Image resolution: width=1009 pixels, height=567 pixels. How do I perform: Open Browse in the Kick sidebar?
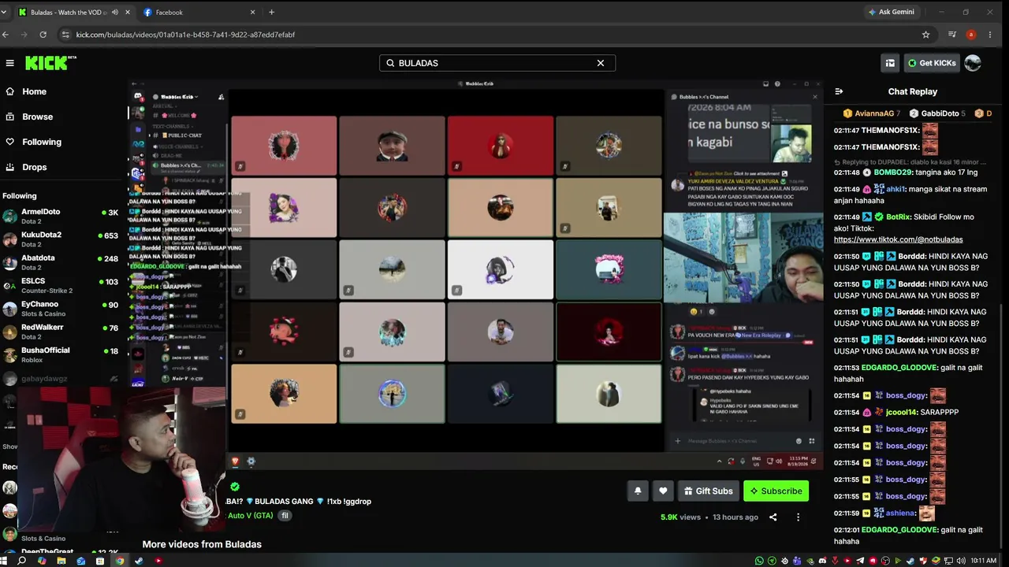29,117
